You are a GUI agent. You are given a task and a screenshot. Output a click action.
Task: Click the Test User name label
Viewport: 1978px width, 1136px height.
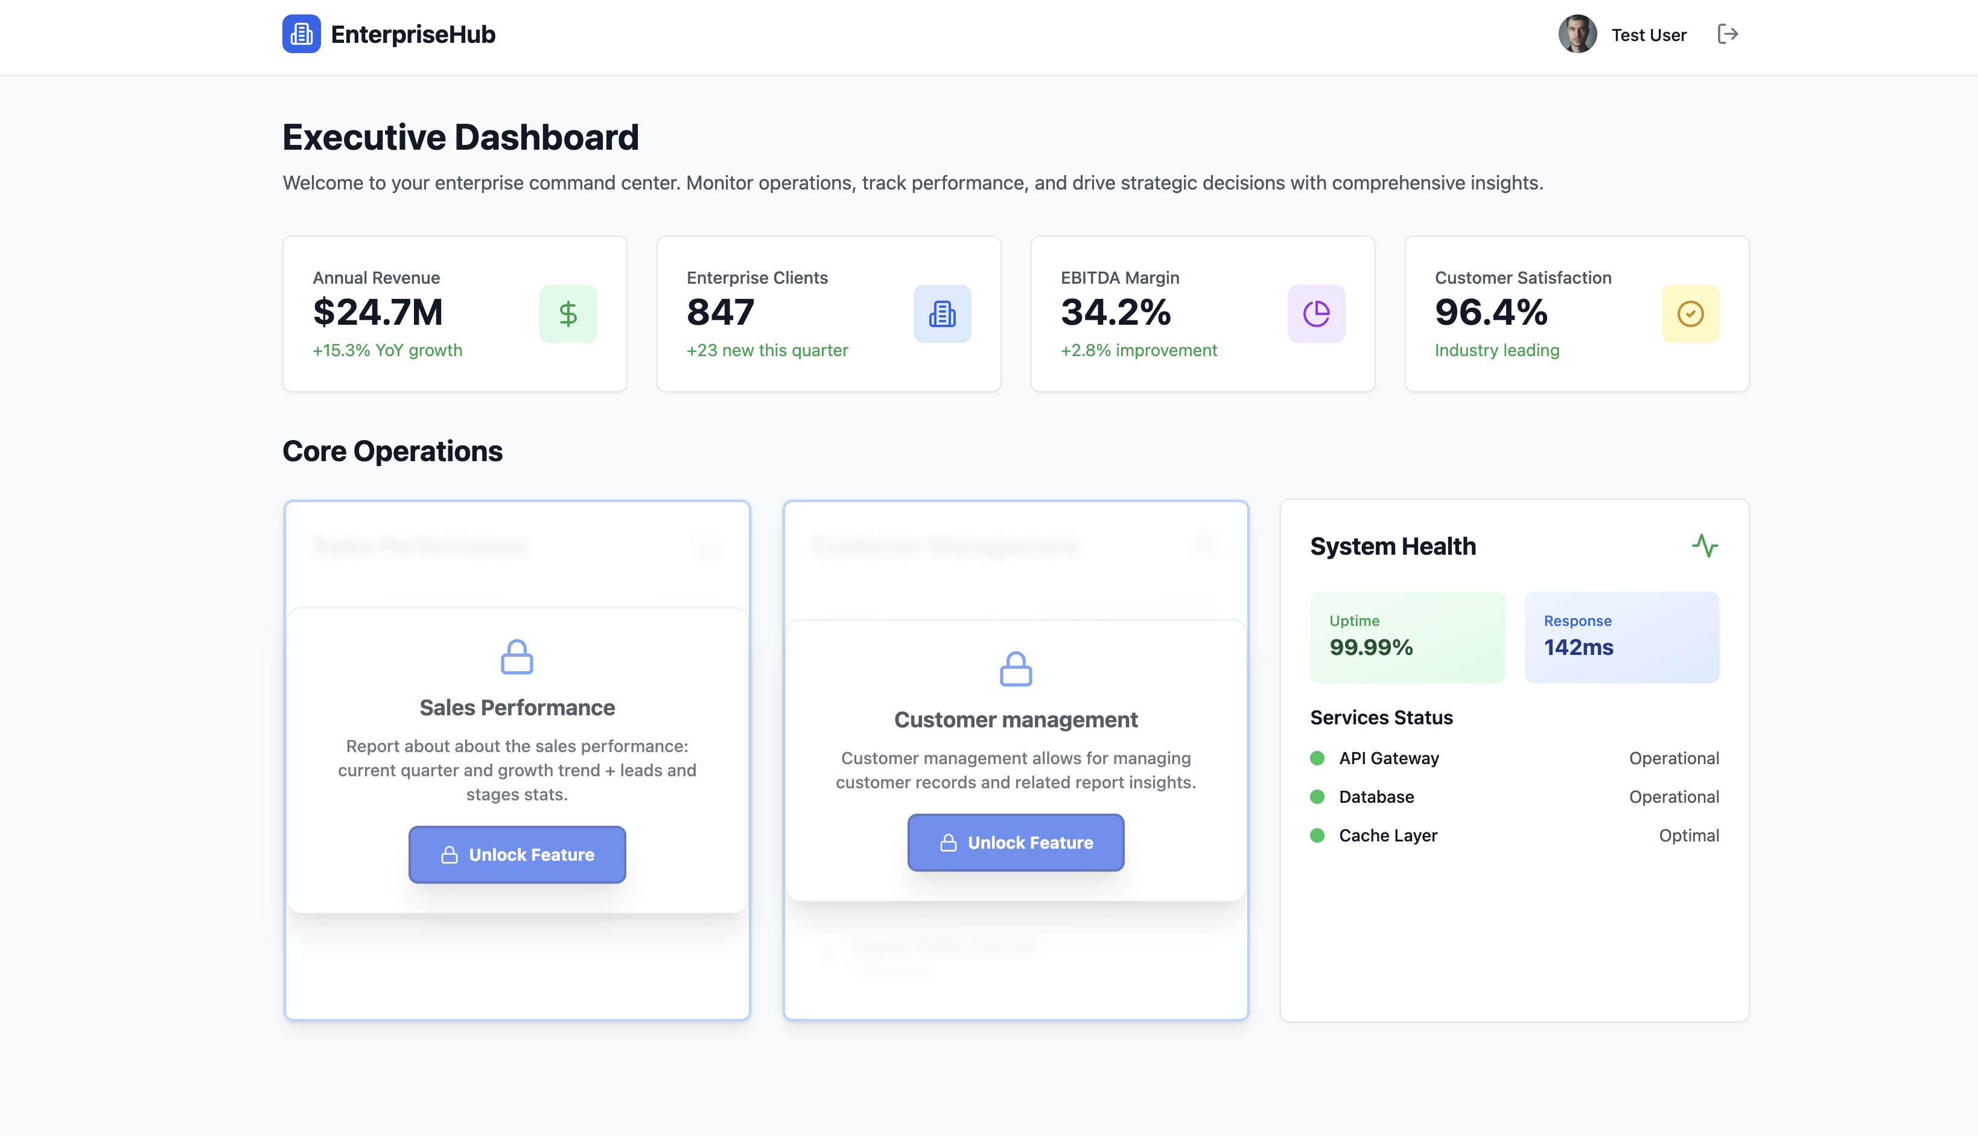pyautogui.click(x=1648, y=35)
